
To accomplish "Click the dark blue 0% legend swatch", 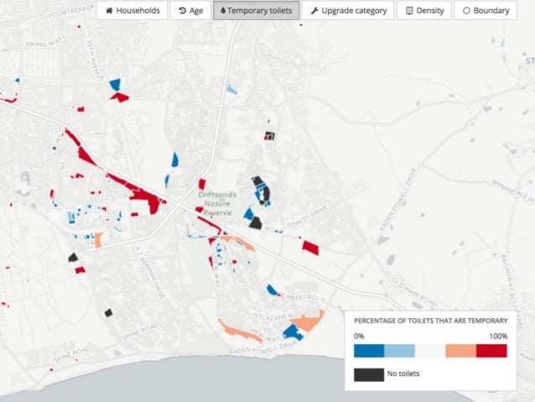I will coord(369,351).
